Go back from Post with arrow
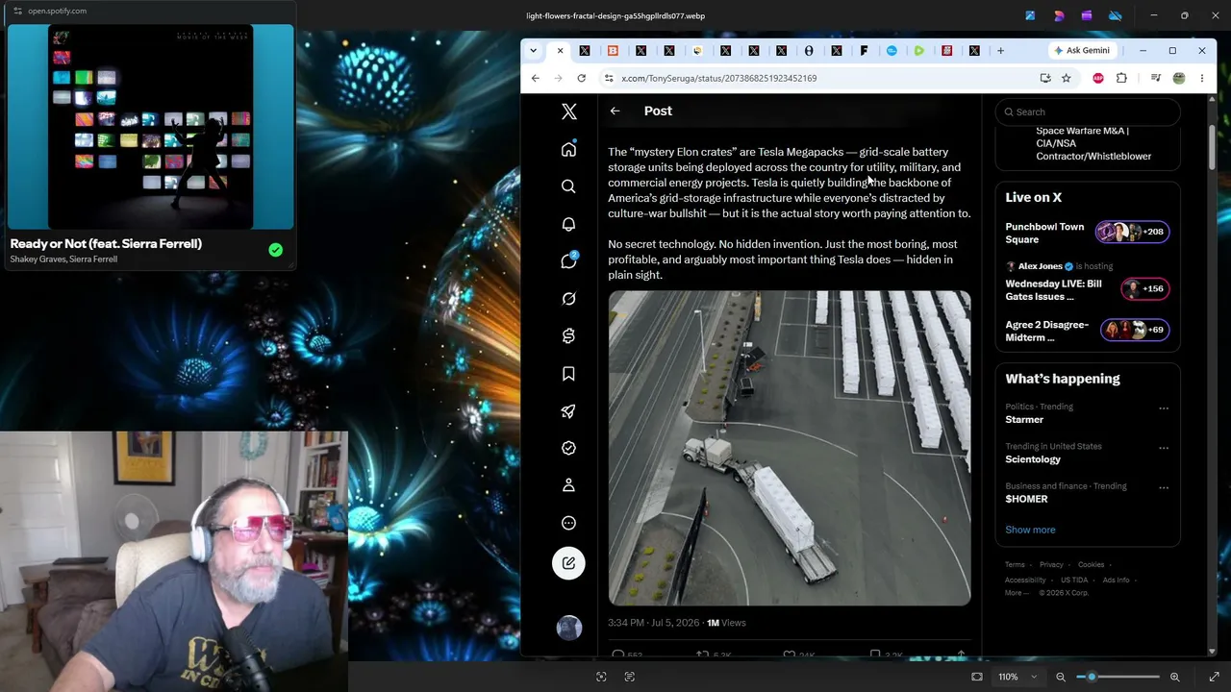This screenshot has height=692, width=1231. tap(615, 111)
